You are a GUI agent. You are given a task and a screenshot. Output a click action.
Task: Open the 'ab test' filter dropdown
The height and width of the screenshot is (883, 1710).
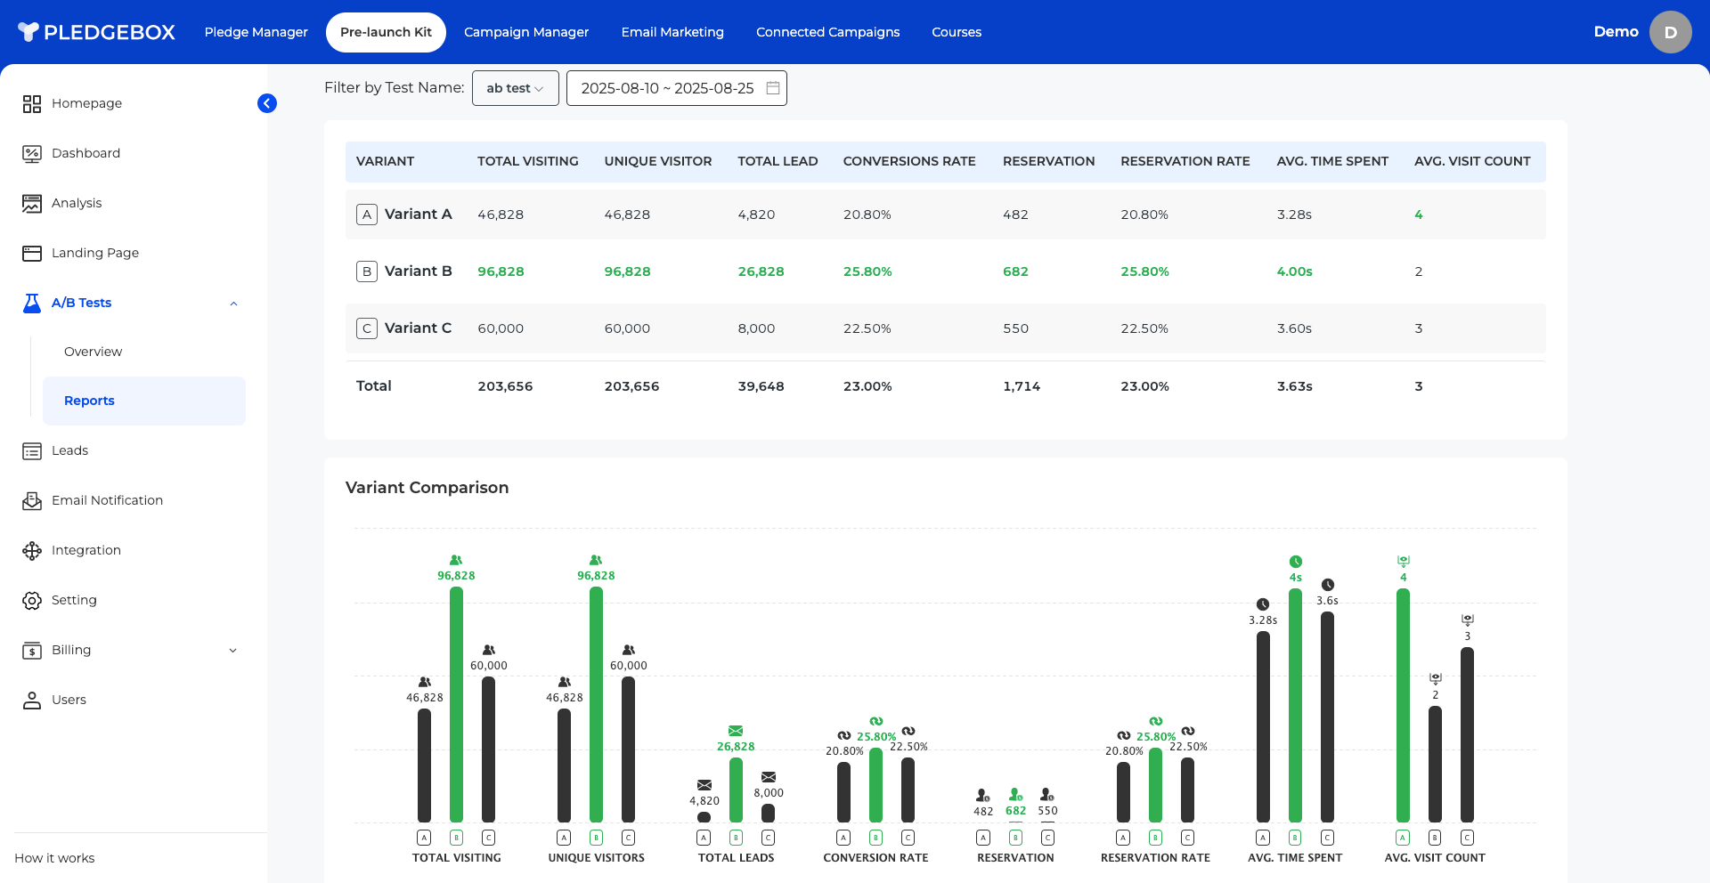[x=515, y=88]
